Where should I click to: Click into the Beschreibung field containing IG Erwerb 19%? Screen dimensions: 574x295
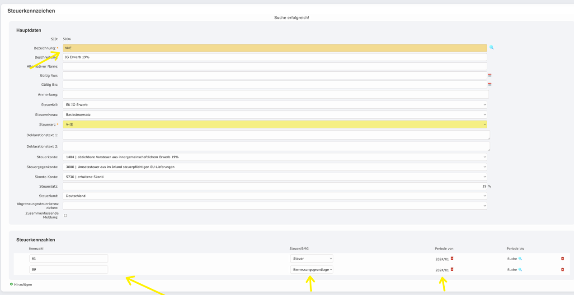(275, 57)
